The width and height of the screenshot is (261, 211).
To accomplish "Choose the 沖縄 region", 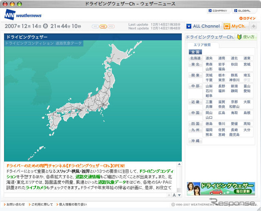I will tap(195, 141).
